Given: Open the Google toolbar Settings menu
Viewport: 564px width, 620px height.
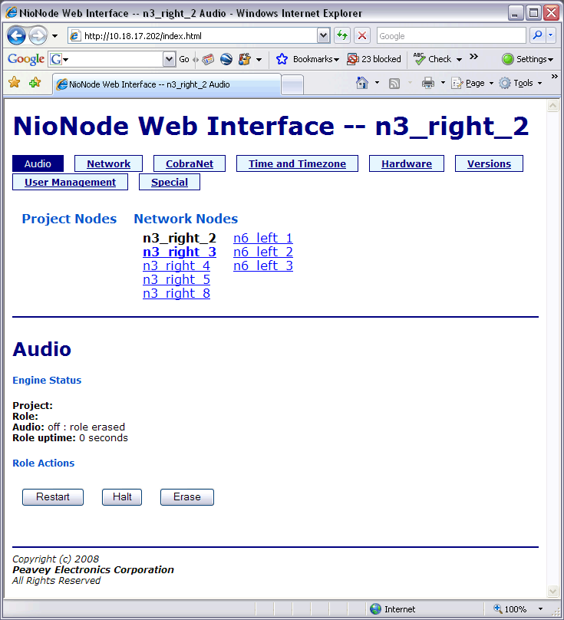Looking at the screenshot, I should point(528,59).
